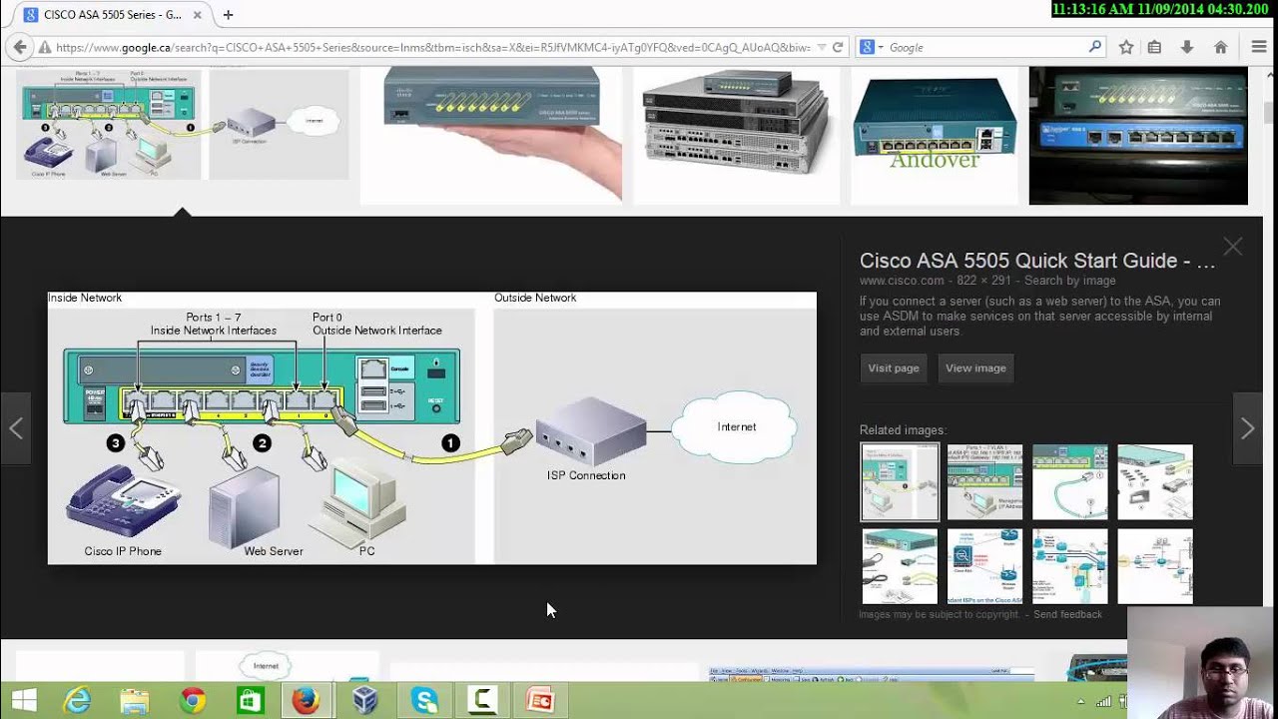Open a new tab with plus button
This screenshot has height=719, width=1278.
[228, 15]
